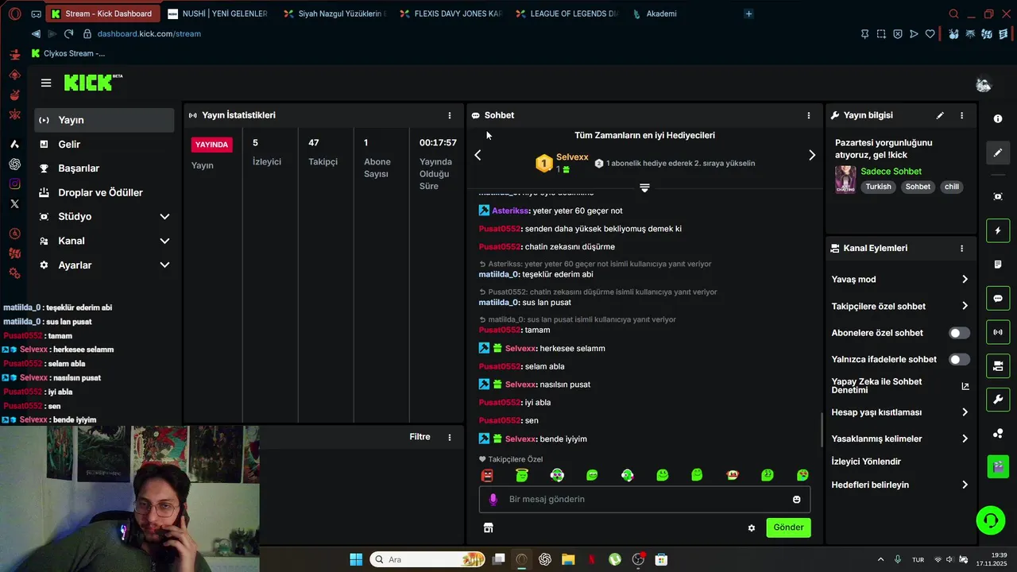Click broadcast signal icon in right sidebar
The image size is (1017, 572).
click(998, 332)
